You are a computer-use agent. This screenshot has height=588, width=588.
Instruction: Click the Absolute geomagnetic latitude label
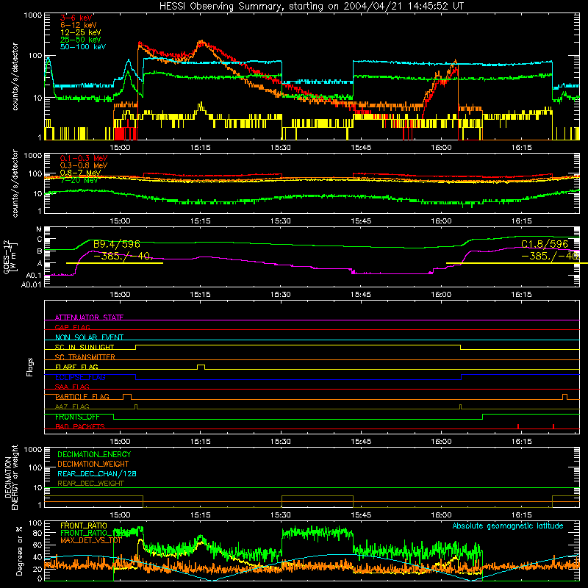508,526
